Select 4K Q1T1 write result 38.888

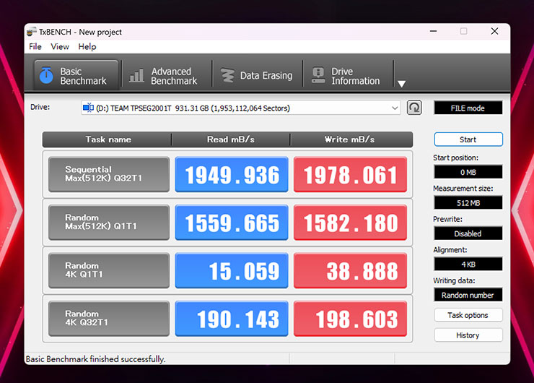tap(350, 270)
